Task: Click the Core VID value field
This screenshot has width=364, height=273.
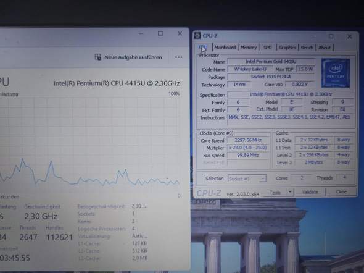Action: pos(300,84)
